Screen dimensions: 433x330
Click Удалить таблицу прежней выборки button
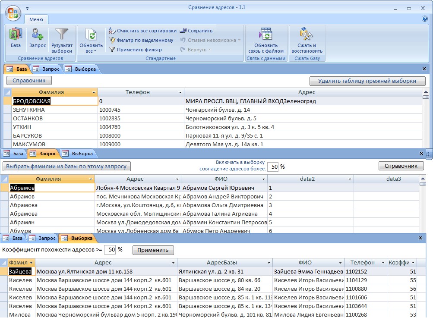[367, 81]
